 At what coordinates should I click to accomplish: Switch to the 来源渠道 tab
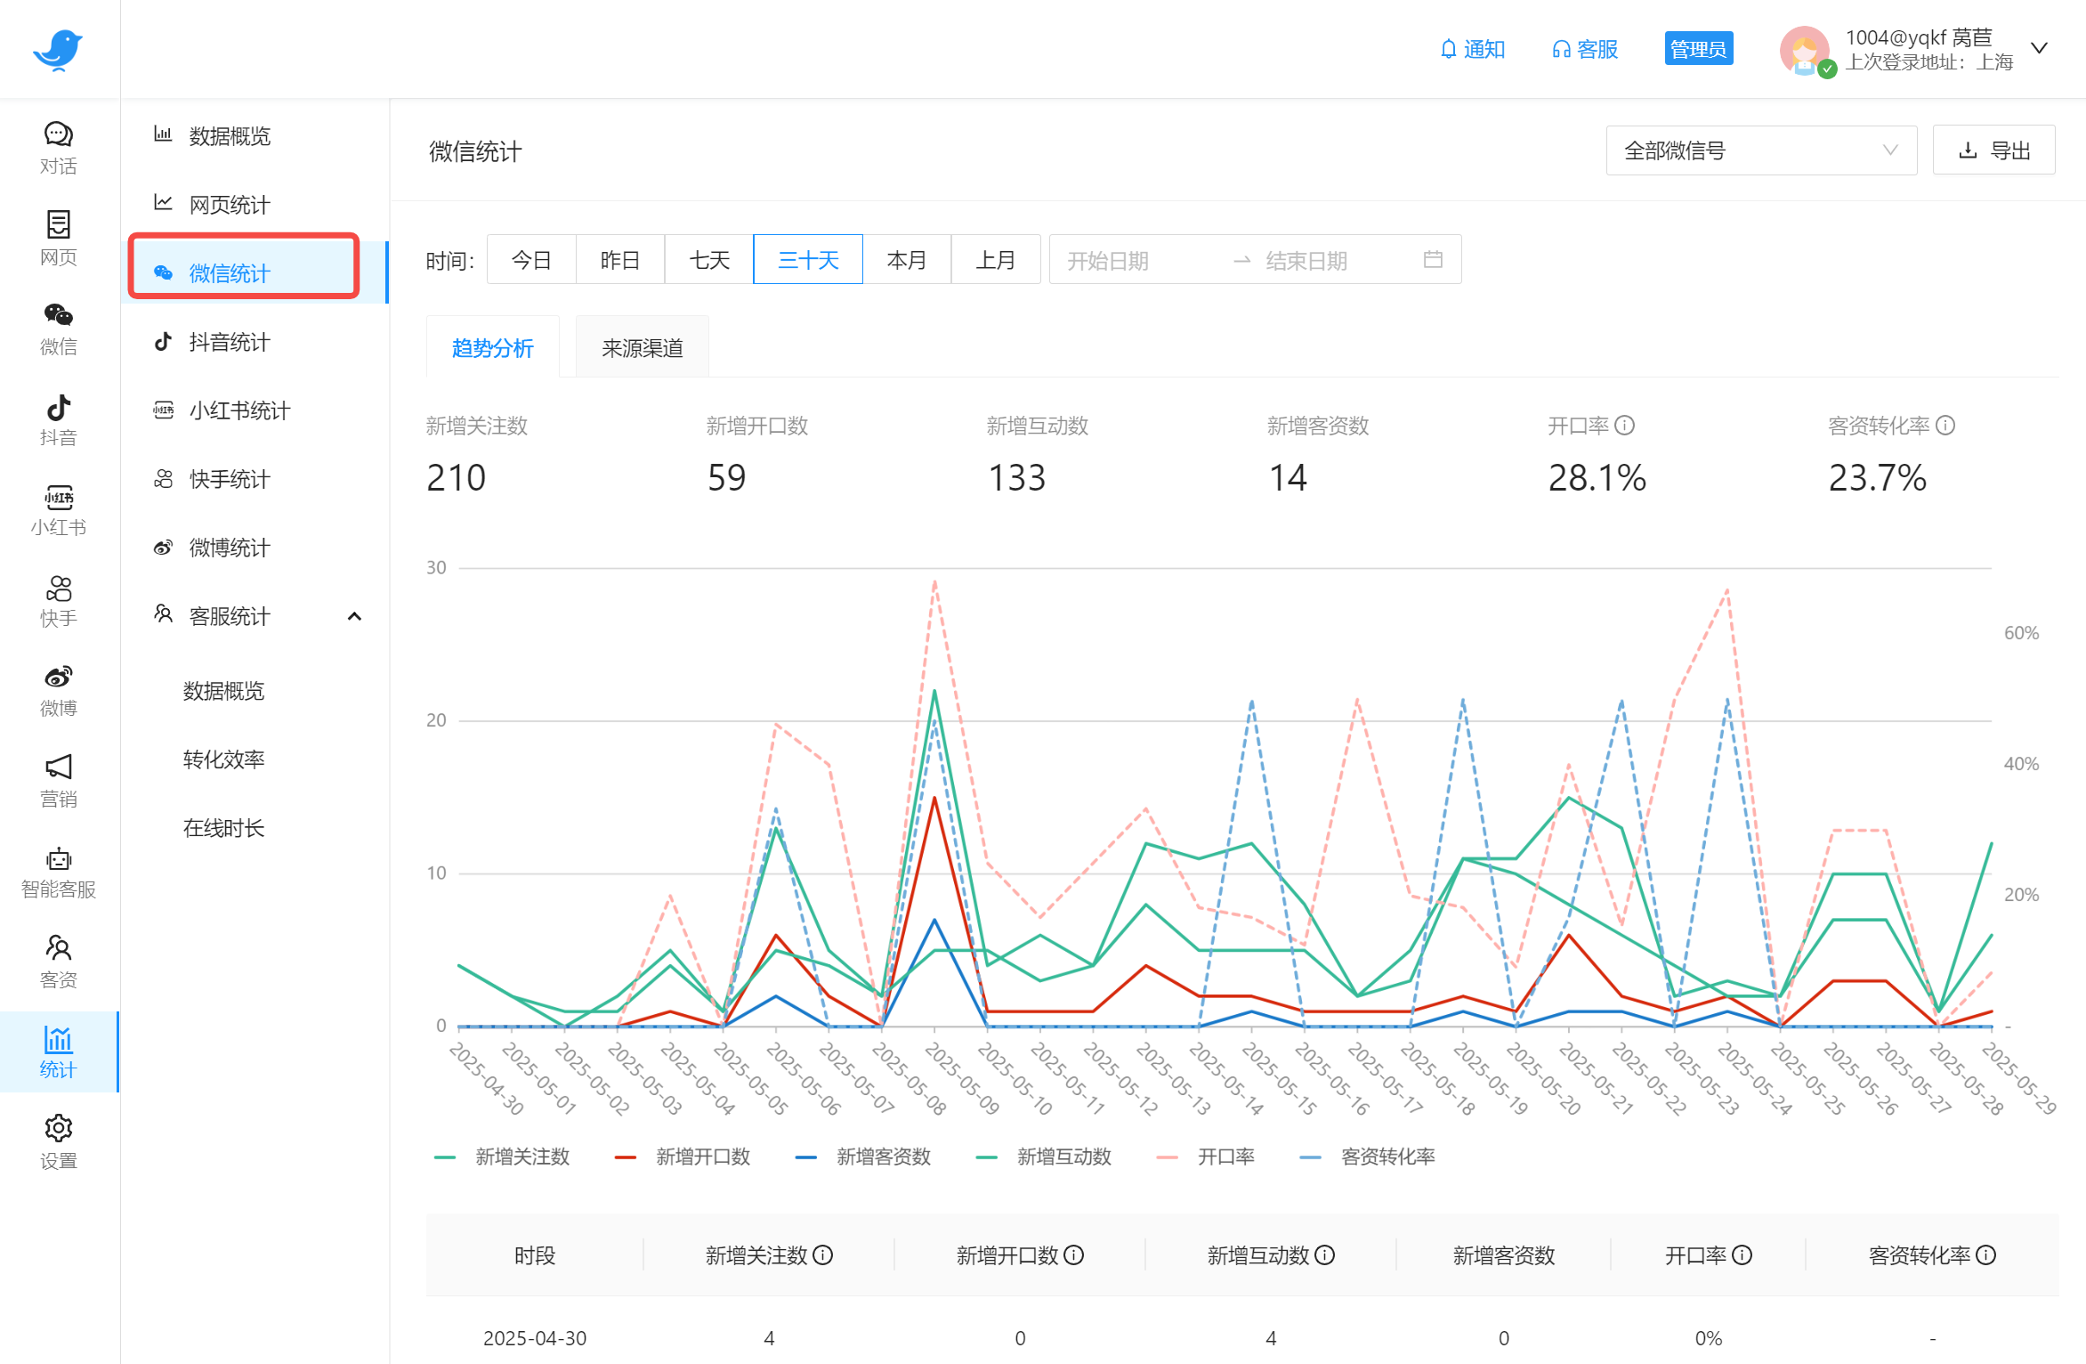click(x=642, y=348)
